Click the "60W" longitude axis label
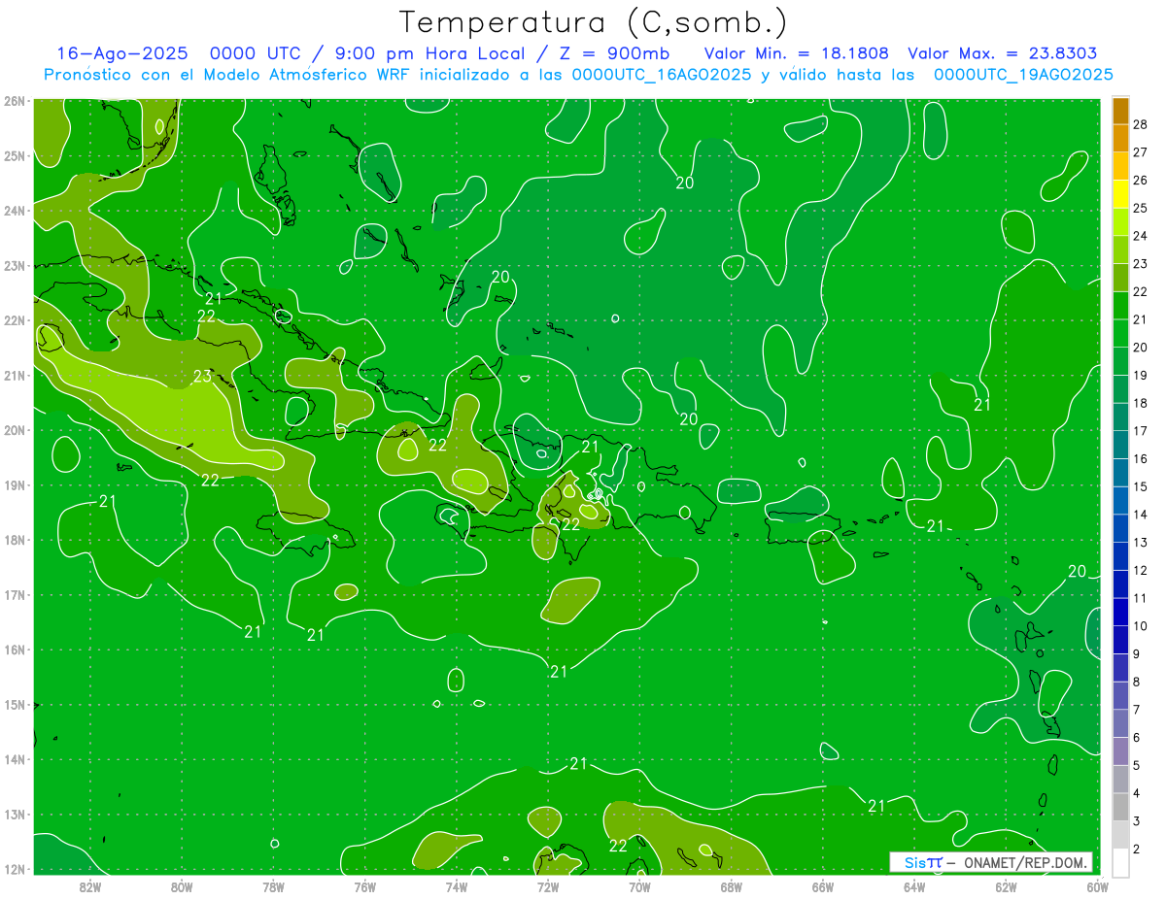Screen dimensions: 1166x900 [1096, 886]
